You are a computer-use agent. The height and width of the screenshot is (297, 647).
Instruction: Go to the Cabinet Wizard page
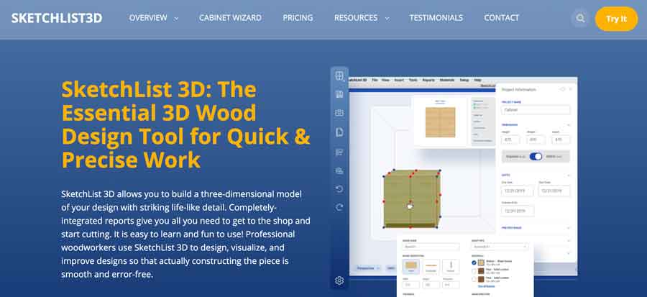(x=230, y=18)
